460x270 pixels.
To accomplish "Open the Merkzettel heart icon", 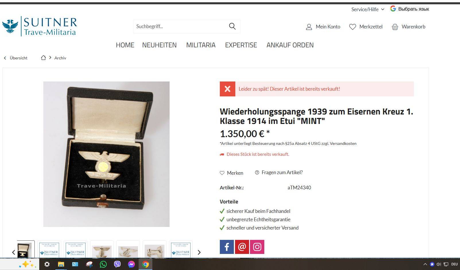I will (352, 27).
